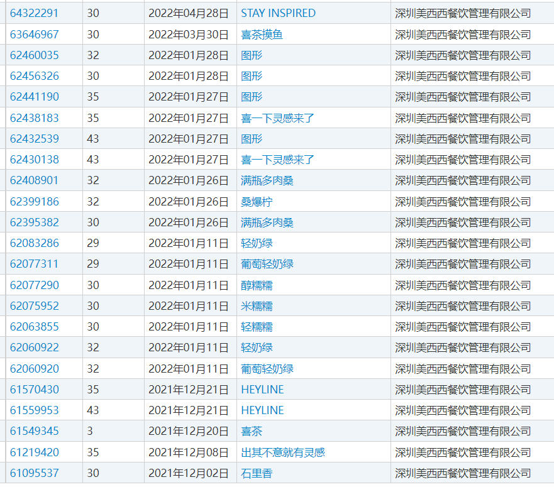This screenshot has height=487, width=554.
Task: Open 图形 trademark in row 62456326
Action: tap(252, 76)
